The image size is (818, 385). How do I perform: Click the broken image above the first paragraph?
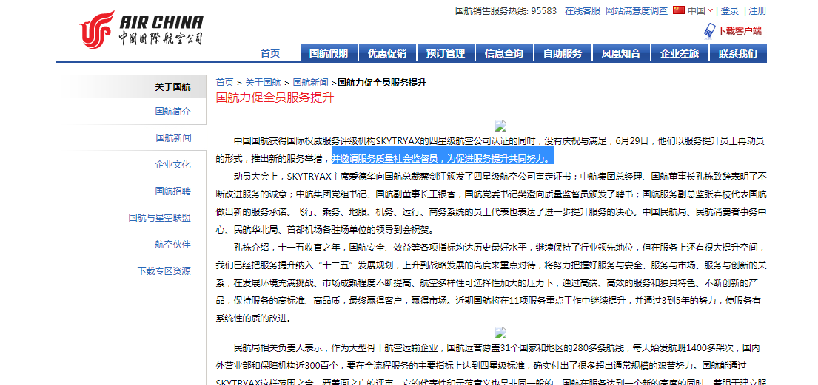click(500, 126)
